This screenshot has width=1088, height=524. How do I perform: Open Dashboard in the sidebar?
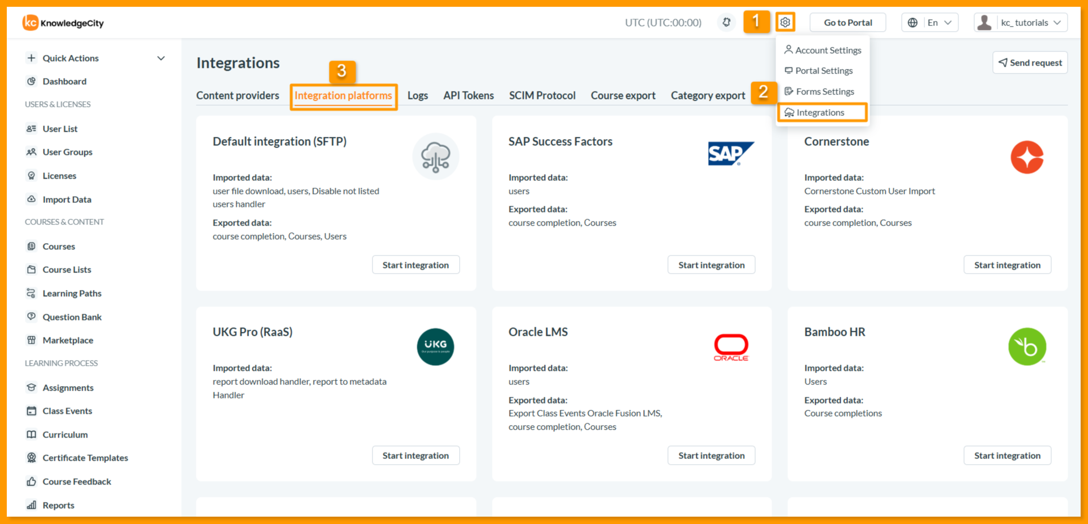(x=65, y=81)
